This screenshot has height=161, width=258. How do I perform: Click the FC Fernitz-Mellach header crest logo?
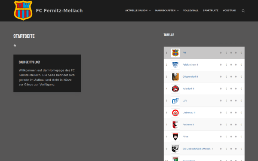coord(23,10)
